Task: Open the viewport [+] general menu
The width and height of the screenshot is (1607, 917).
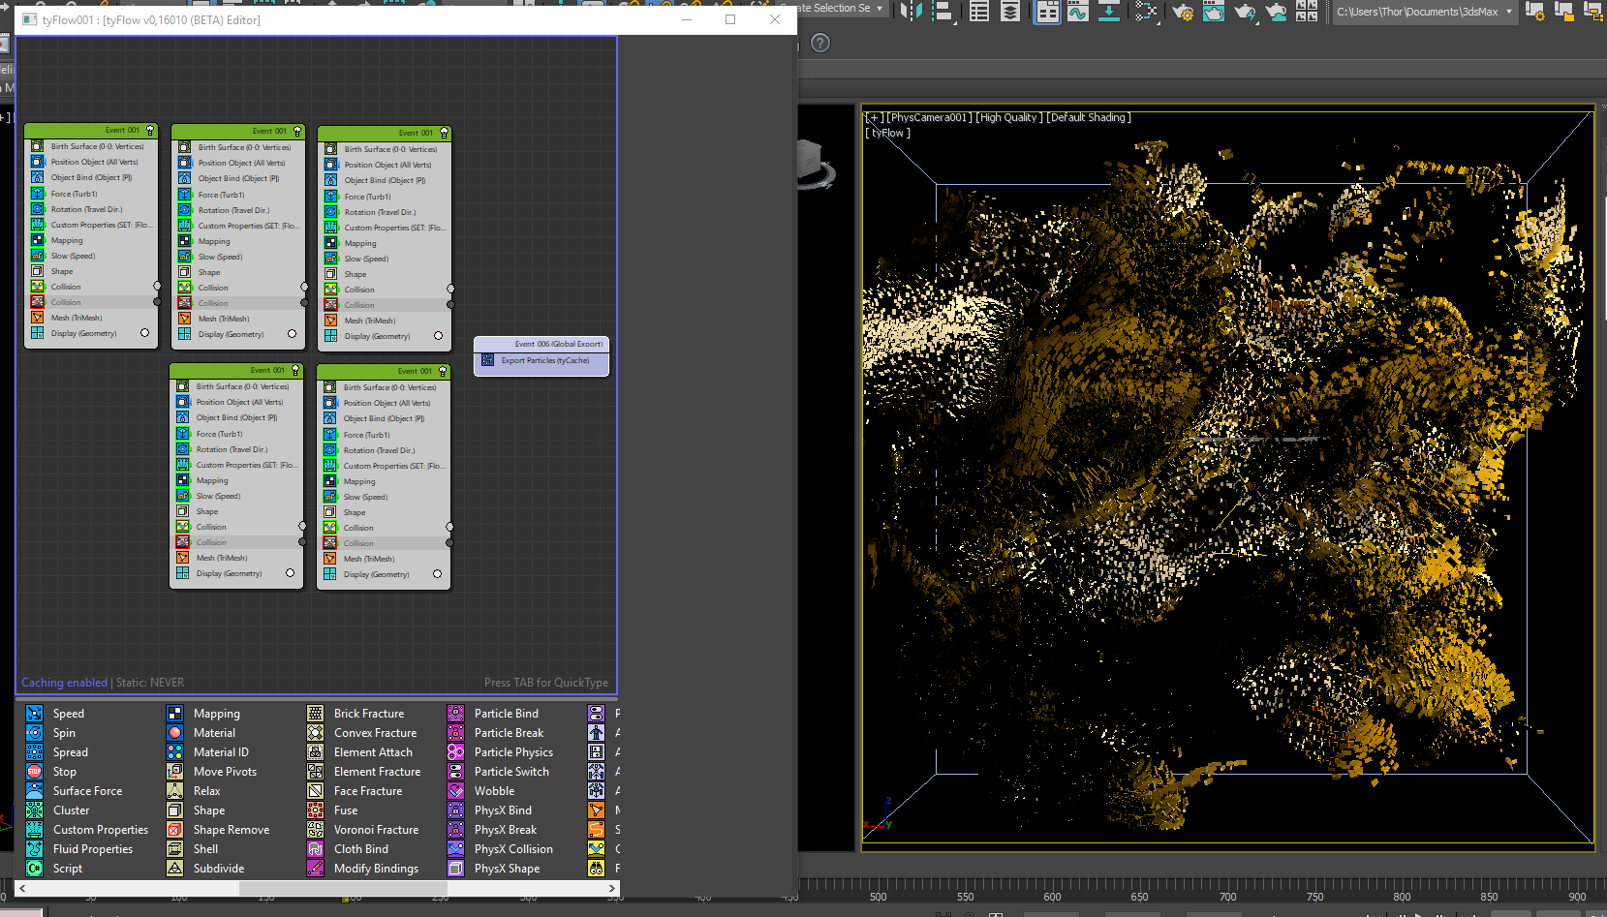Action: (x=875, y=117)
